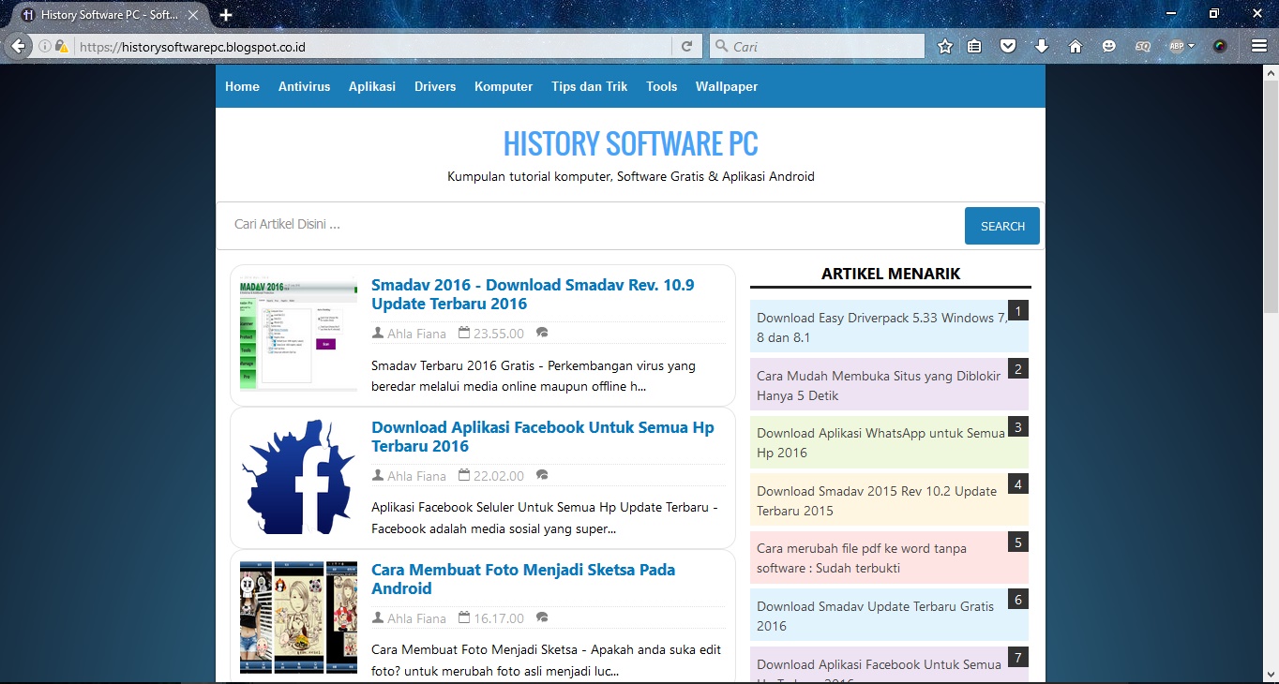Open the Tools menu item

(x=661, y=86)
